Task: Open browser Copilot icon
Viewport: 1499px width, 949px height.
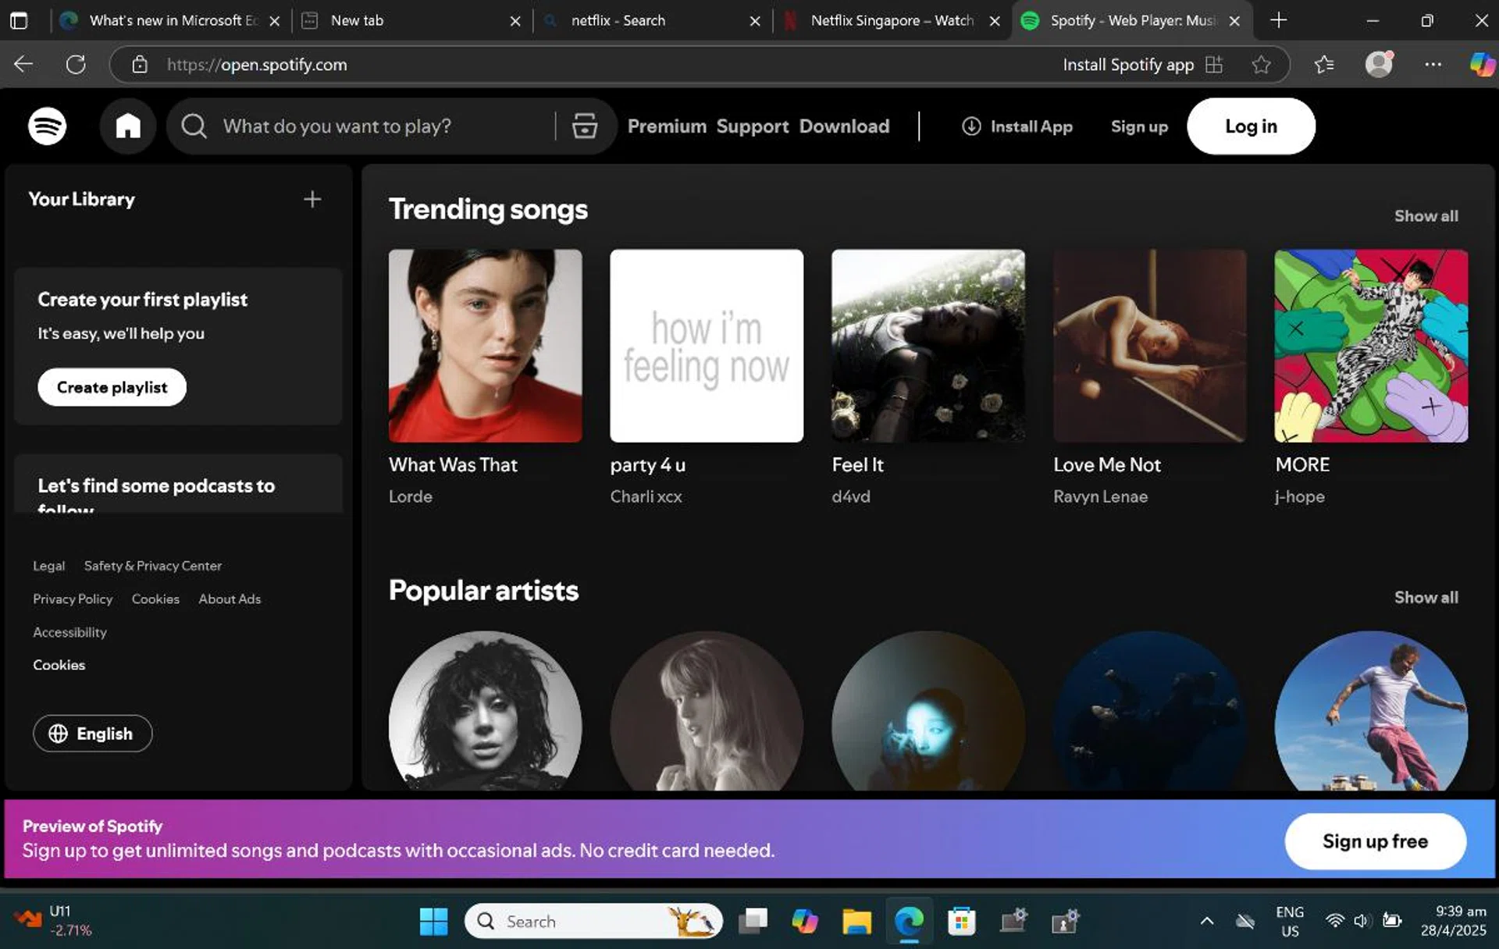Action: [x=1481, y=65]
